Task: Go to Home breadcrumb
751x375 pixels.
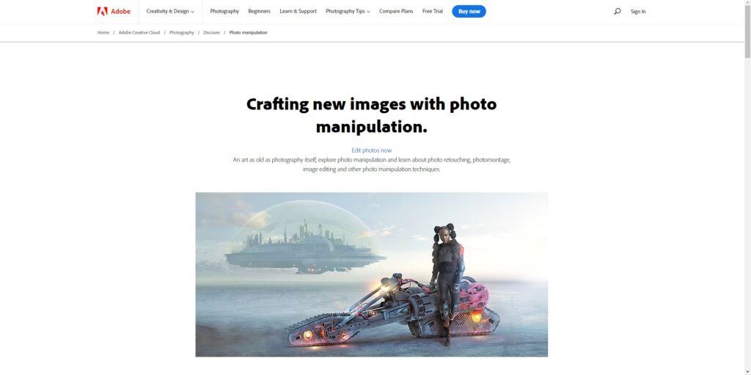Action: pos(103,32)
